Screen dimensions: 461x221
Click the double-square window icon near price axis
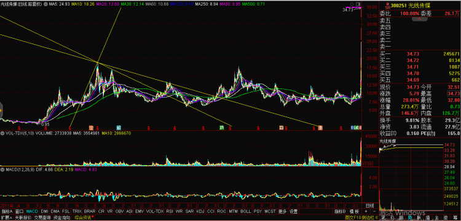[x=358, y=4]
